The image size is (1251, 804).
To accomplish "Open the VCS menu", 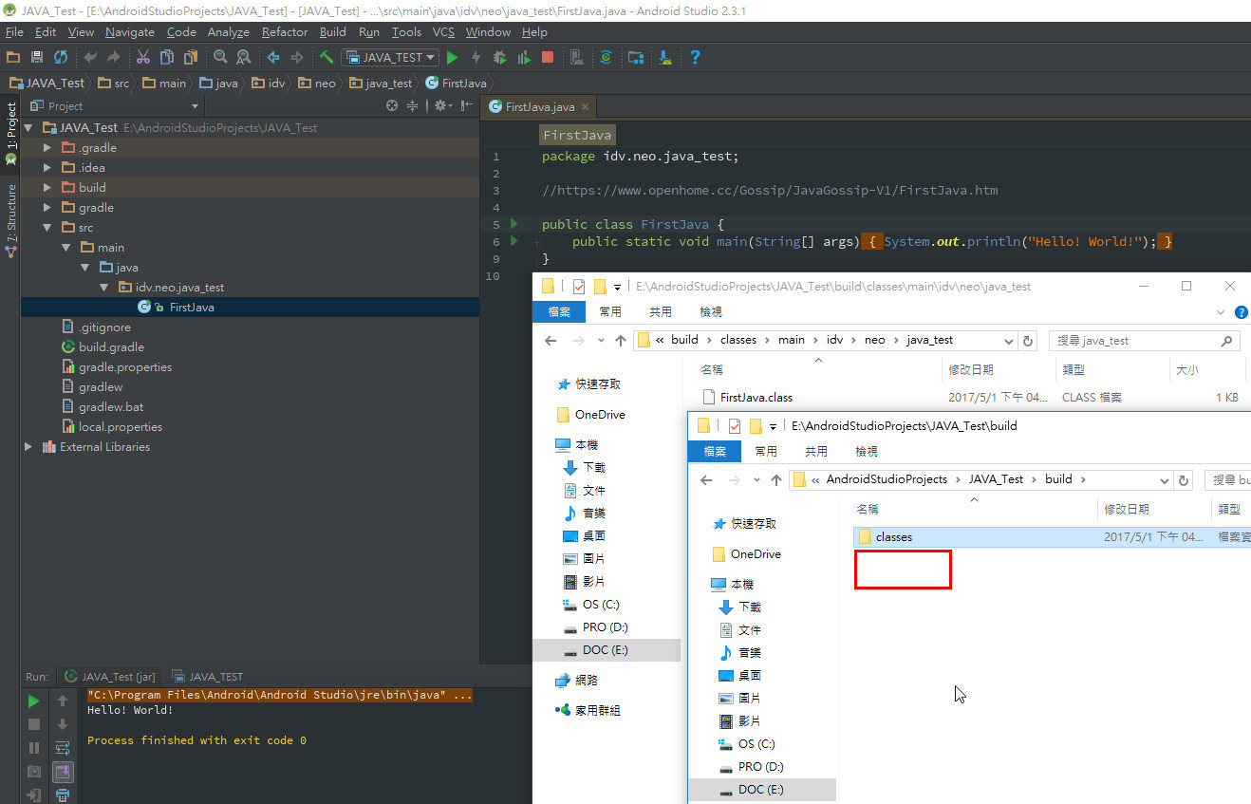I will click(x=443, y=32).
